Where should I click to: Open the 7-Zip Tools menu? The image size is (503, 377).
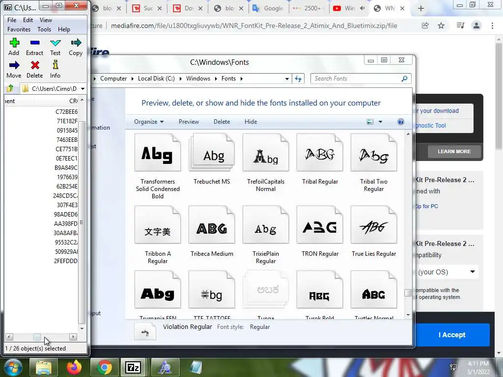click(44, 29)
